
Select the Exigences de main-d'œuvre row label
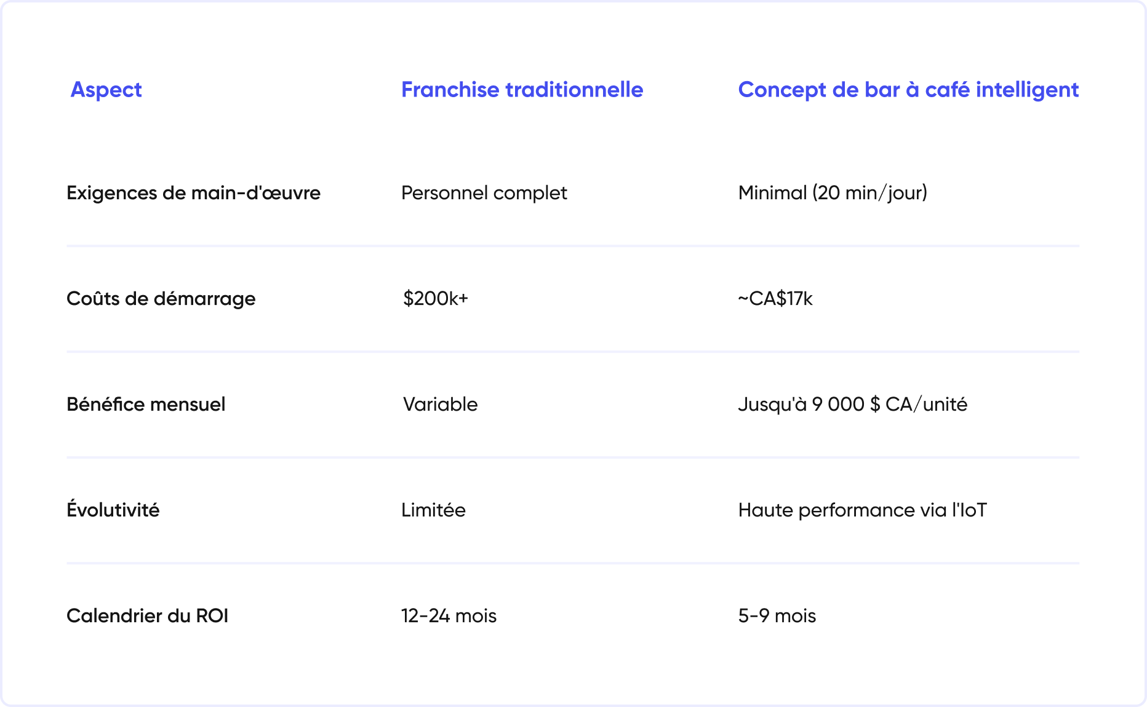tap(193, 193)
